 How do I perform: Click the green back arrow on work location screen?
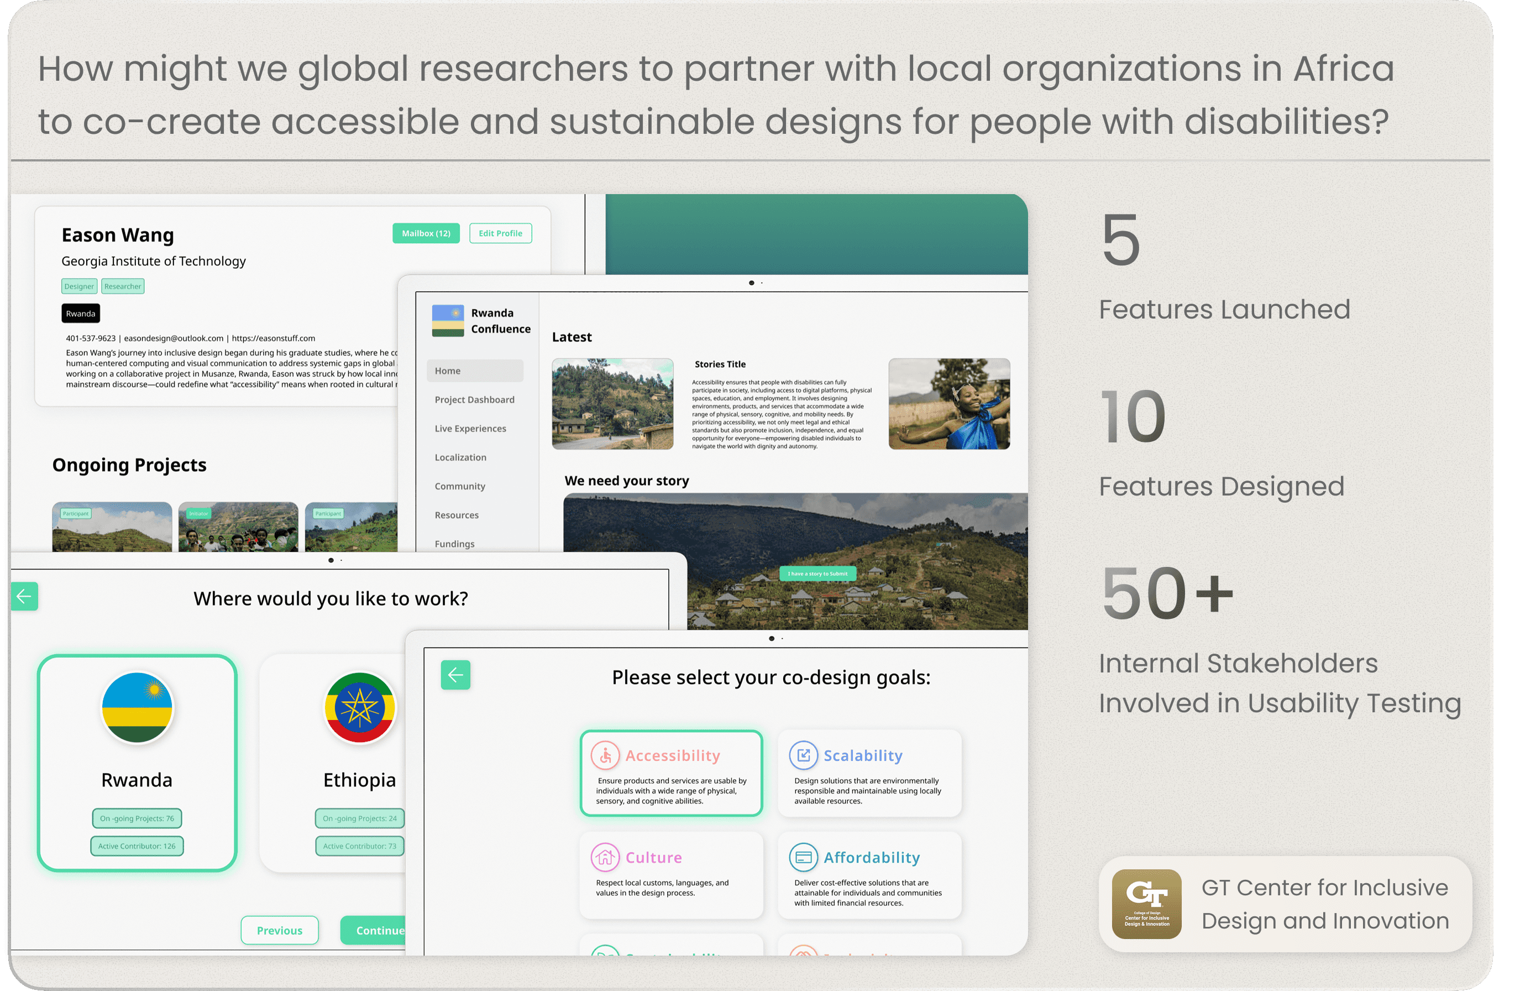click(24, 597)
